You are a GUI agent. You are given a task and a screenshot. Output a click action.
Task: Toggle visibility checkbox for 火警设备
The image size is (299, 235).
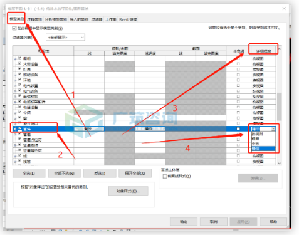coord(20,63)
